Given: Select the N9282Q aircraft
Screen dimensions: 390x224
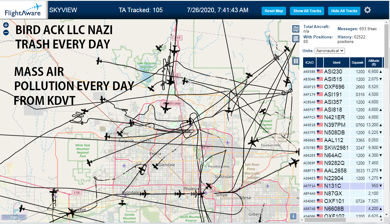Looking at the screenshot, I should pos(343,163).
